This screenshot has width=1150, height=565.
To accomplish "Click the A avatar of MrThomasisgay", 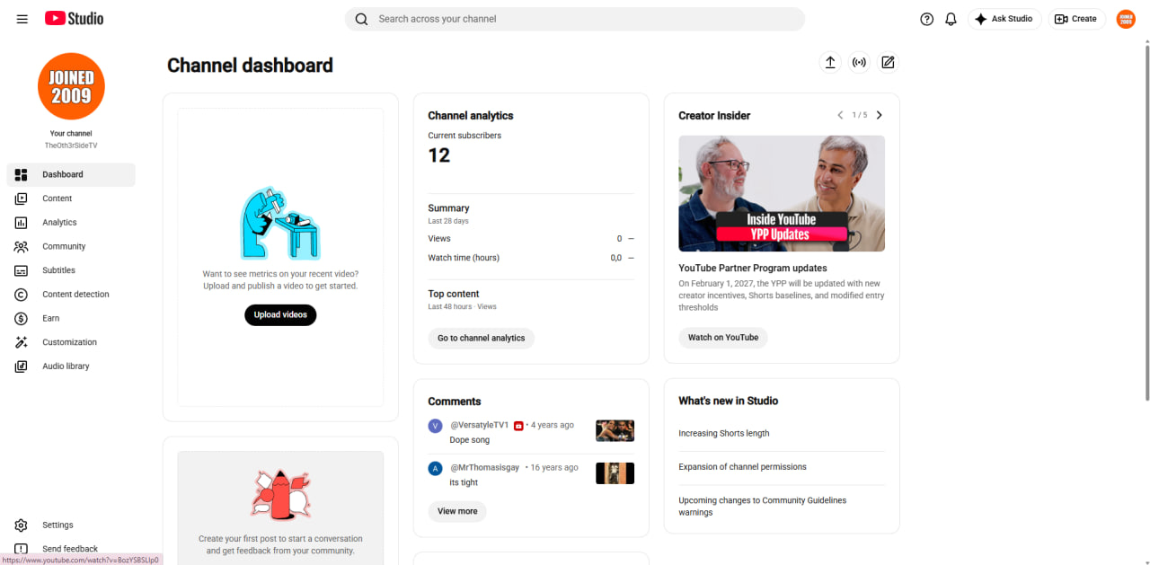I will point(436,468).
